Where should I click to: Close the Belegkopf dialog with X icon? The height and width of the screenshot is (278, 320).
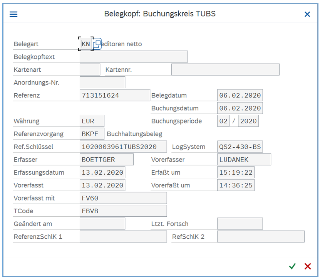pos(307,14)
